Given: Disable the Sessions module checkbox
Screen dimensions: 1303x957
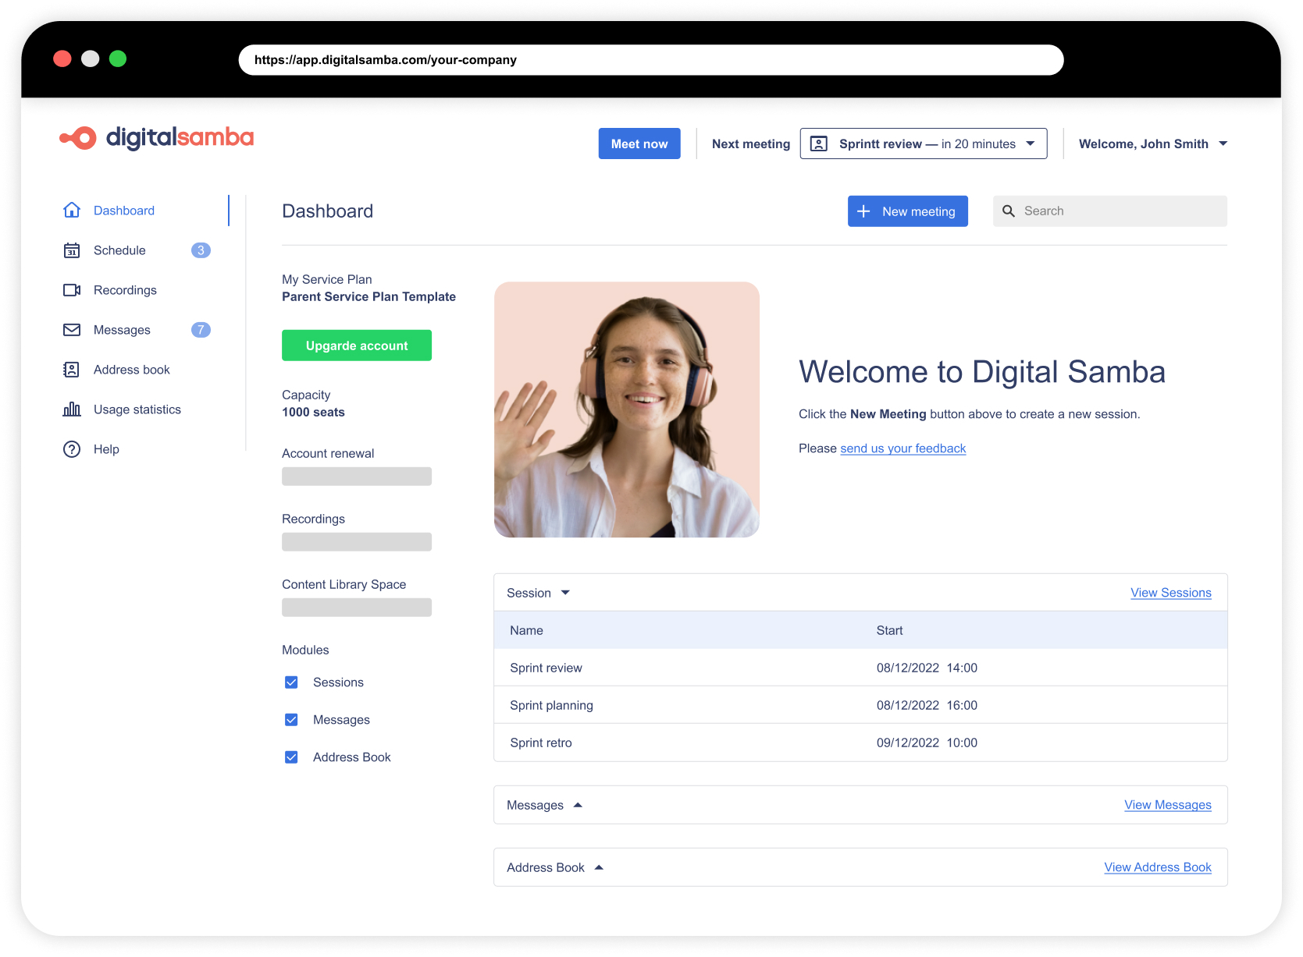Looking at the screenshot, I should (x=290, y=682).
